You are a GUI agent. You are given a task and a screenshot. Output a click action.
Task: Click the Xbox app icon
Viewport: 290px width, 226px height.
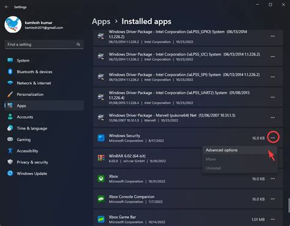point(101,178)
